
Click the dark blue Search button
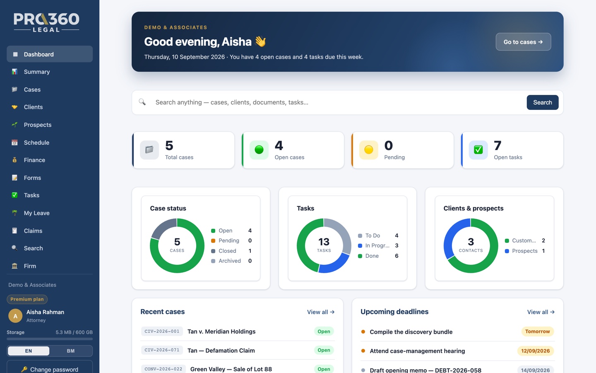coord(543,102)
